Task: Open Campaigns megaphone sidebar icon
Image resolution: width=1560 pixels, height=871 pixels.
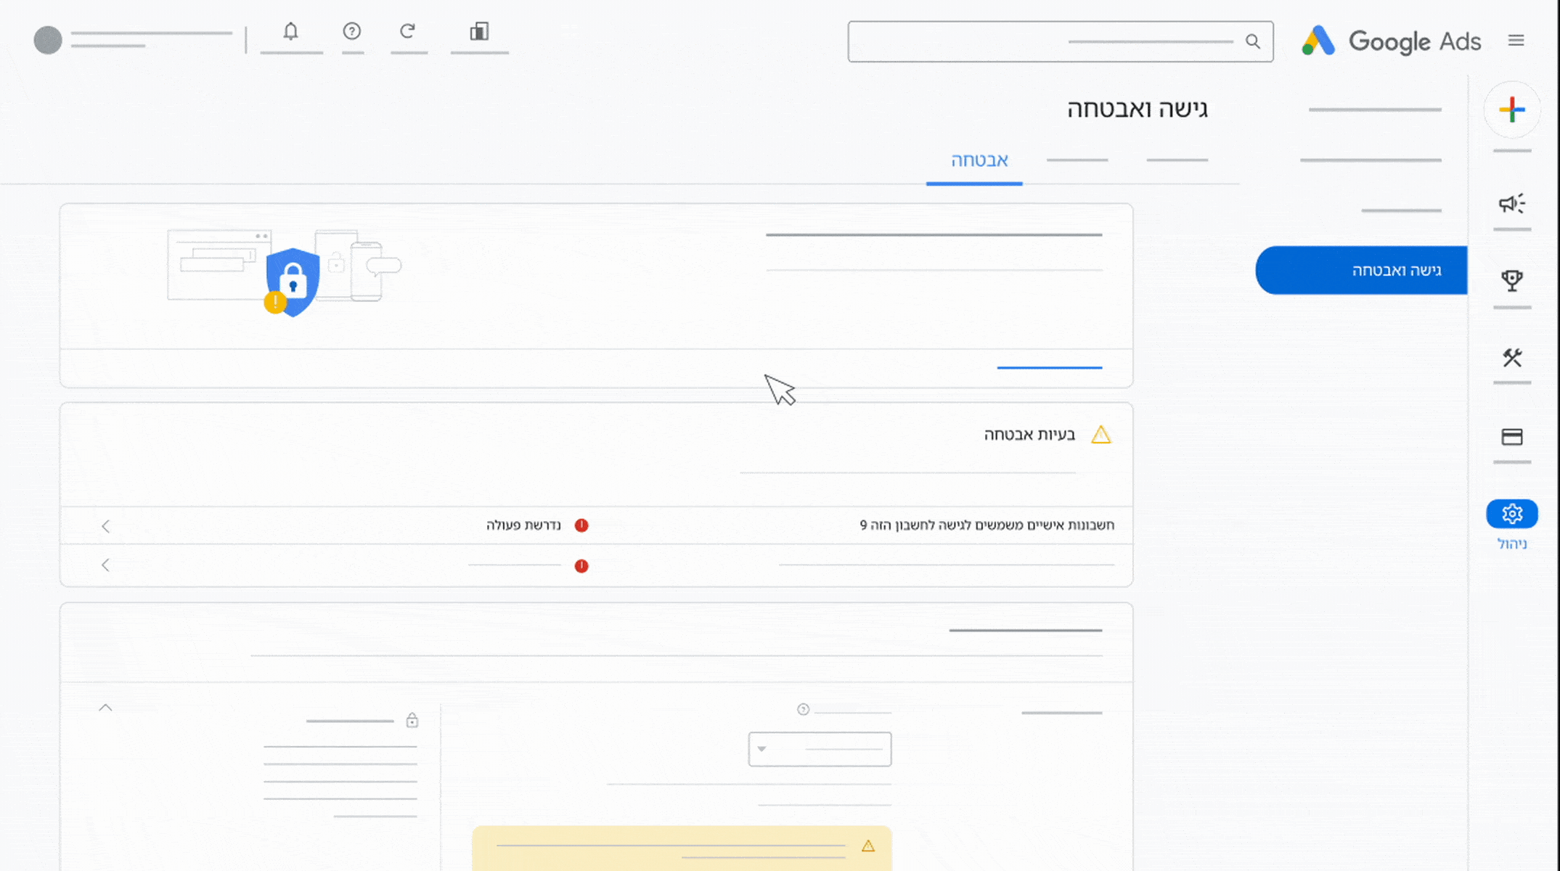Action: point(1511,204)
